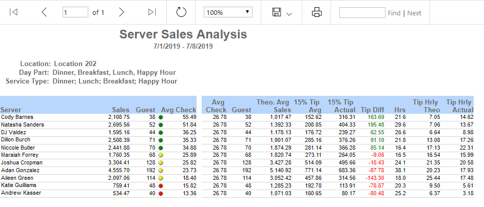
Task: Click the Tip Hrly Theo column header
Action: [425, 106]
